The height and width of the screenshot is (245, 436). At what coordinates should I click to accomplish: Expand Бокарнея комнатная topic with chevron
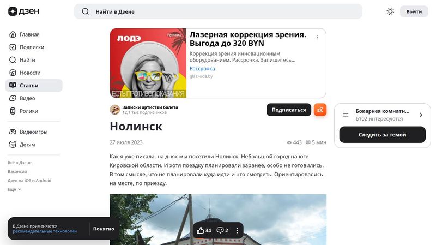coord(421,115)
